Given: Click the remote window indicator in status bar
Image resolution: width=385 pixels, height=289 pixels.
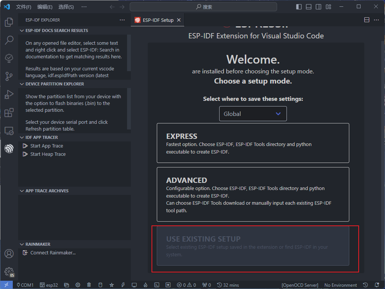Looking at the screenshot, I should pyautogui.click(x=6, y=285).
